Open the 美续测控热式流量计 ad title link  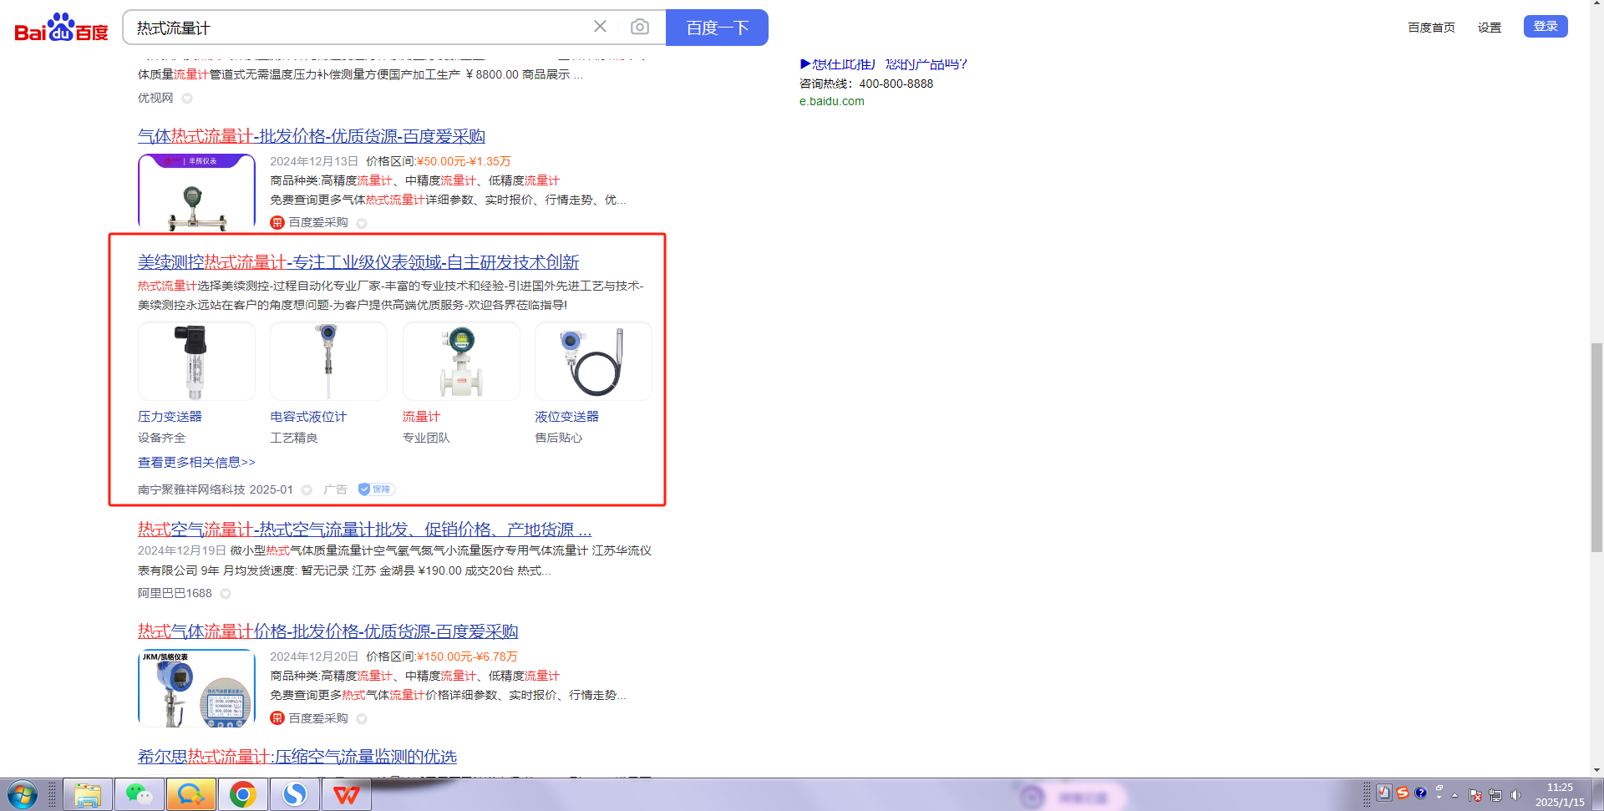[358, 262]
